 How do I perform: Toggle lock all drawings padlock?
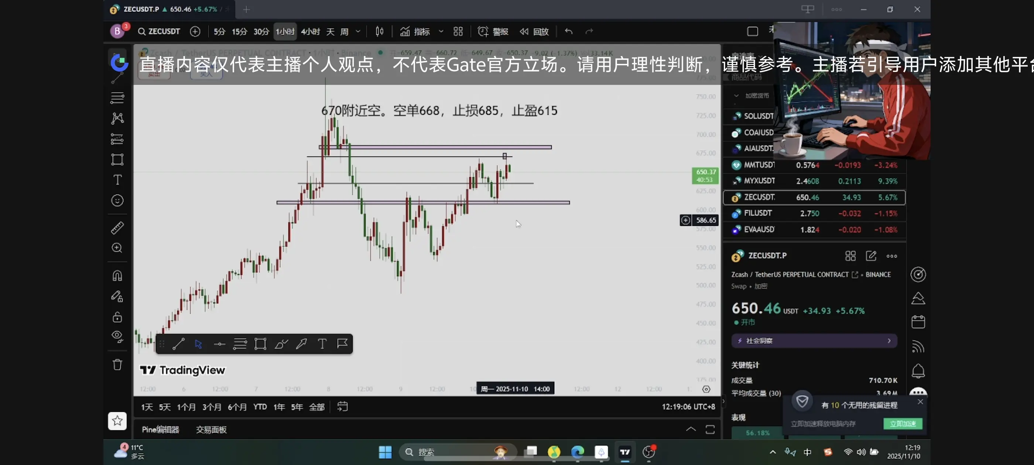coord(117,317)
